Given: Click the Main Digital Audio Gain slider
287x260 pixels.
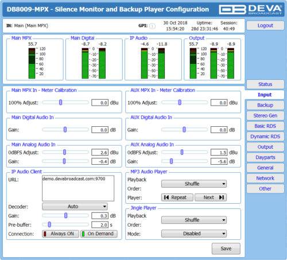Looking at the screenshot, I should (65, 130).
